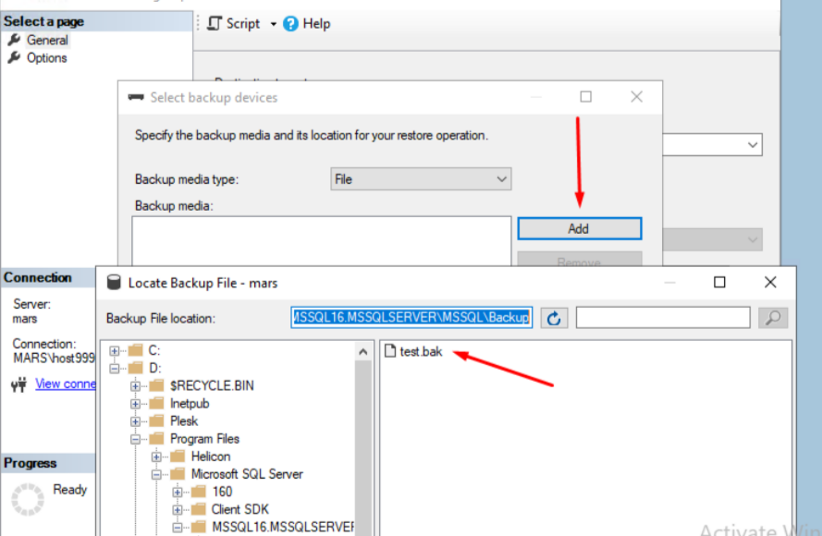Select the Client SDK folder

[240, 509]
